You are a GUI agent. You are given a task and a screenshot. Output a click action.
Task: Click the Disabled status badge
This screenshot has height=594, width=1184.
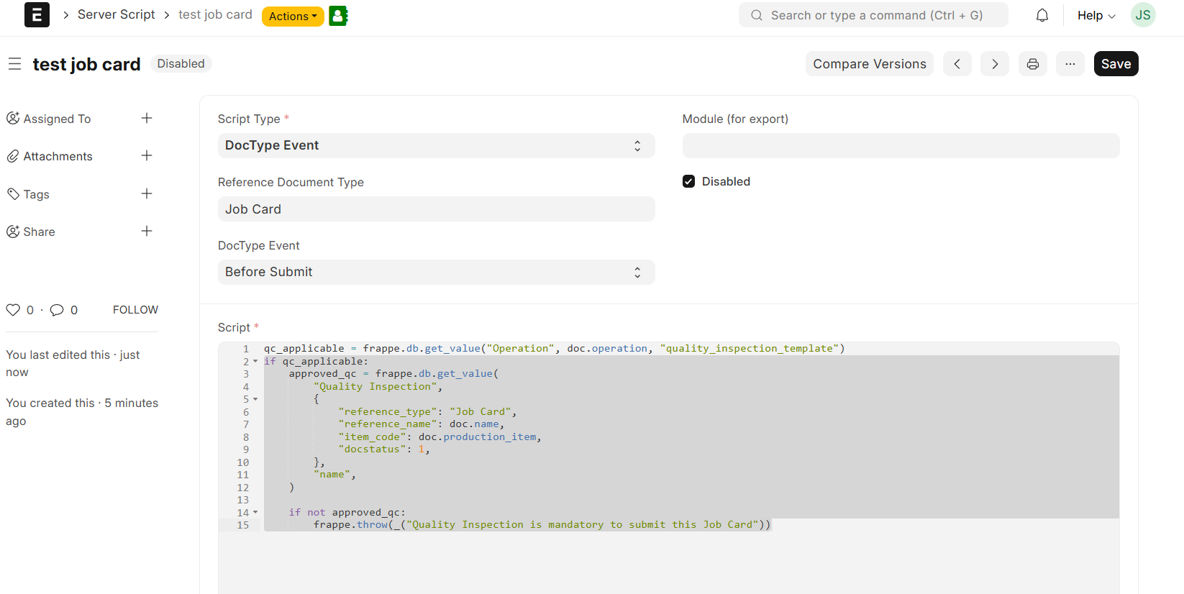click(x=181, y=63)
